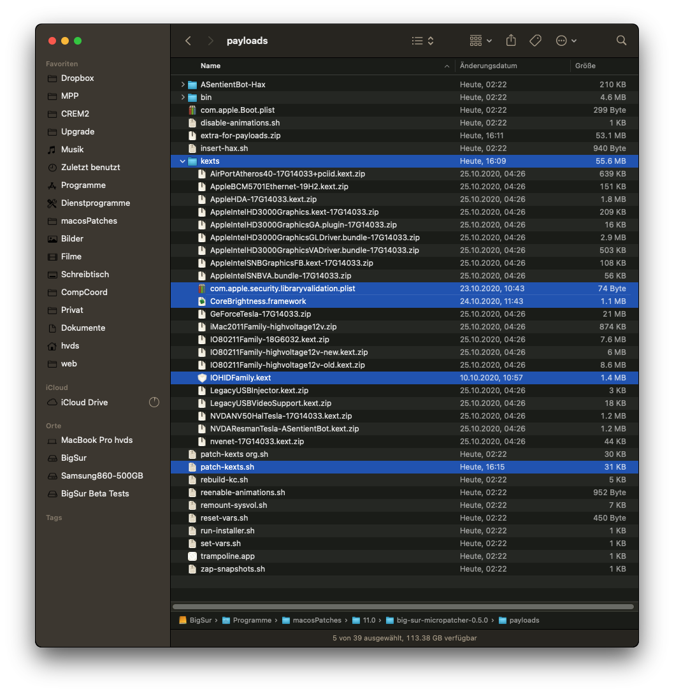Open Dokumente in the sidebar

(x=83, y=328)
